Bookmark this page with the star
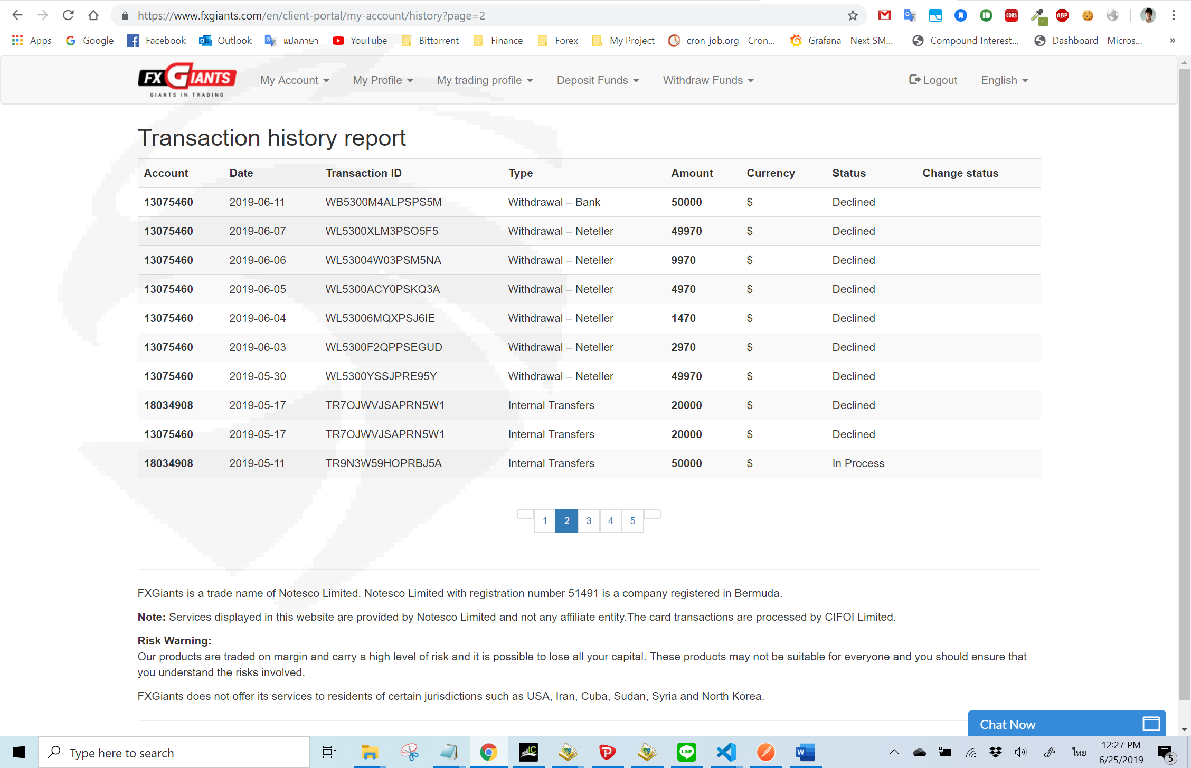 [x=853, y=15]
